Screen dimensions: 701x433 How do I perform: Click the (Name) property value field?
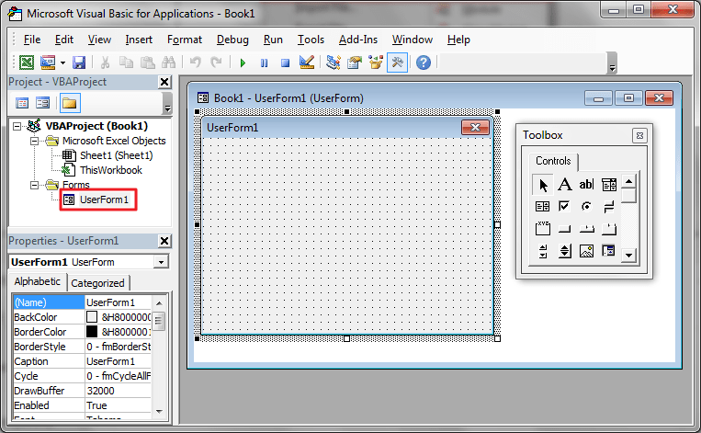[x=118, y=302]
